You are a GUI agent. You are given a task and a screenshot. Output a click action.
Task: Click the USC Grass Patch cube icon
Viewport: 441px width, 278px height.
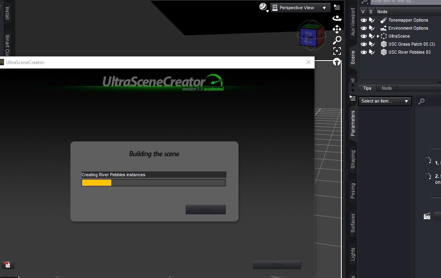point(383,44)
